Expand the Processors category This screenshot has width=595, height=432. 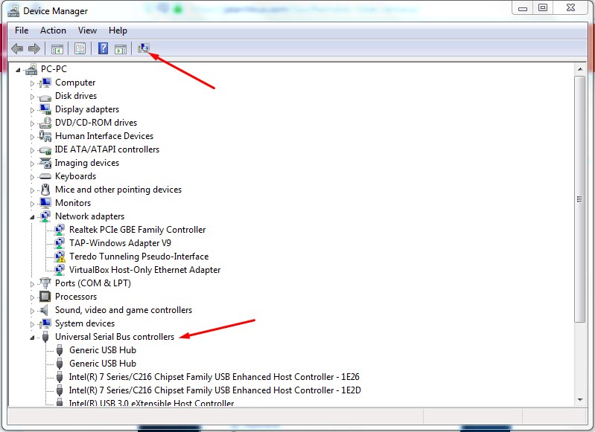pyautogui.click(x=32, y=297)
